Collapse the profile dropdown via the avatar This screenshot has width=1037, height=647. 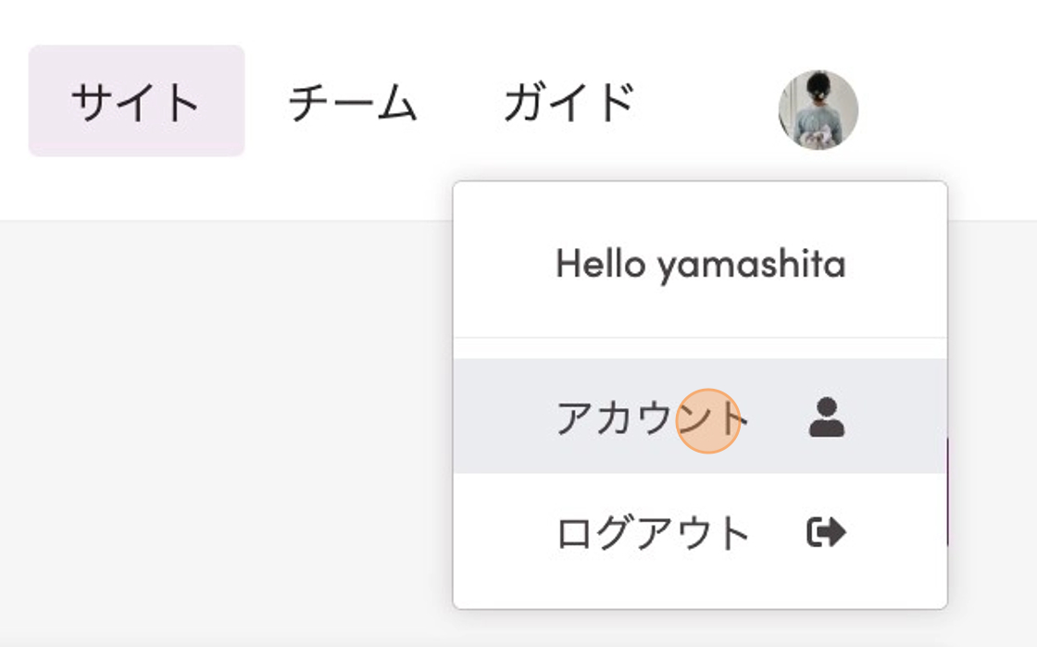818,109
